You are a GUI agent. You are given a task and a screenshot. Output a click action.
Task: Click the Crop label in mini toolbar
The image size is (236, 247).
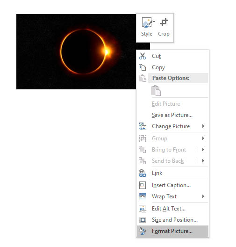coord(164,34)
